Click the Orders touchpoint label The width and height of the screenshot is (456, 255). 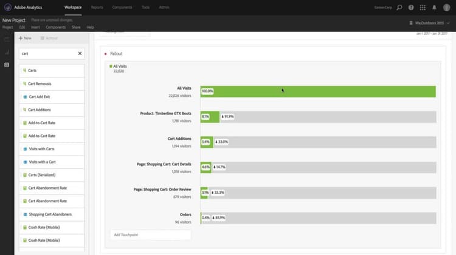coord(185,215)
